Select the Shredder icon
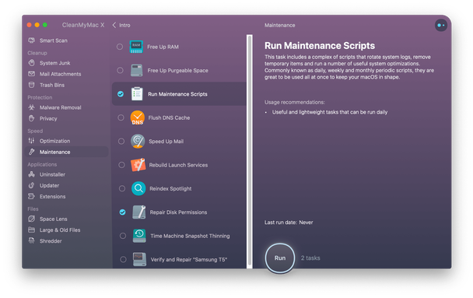Viewport: 473px width, 298px height. coord(31,241)
